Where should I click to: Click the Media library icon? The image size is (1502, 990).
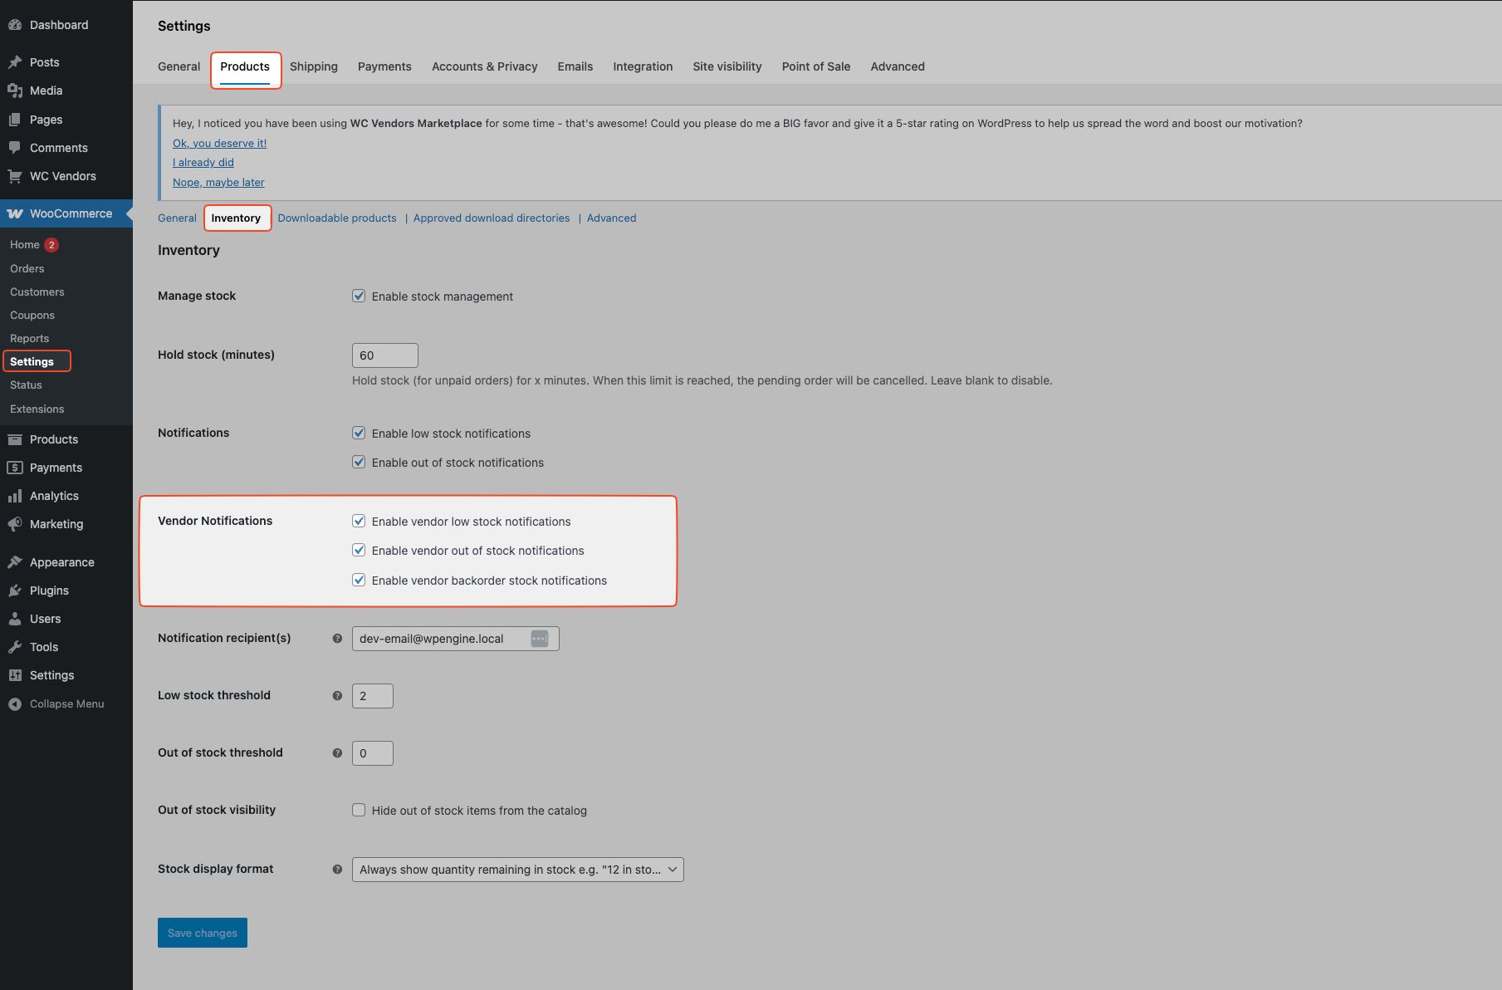14,91
